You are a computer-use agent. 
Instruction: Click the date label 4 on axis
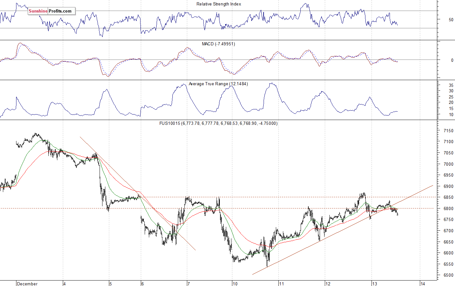click(65, 284)
